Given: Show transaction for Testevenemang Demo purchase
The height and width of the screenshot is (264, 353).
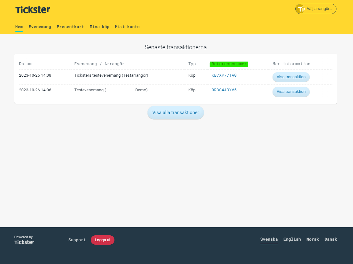Looking at the screenshot, I should coord(291,92).
